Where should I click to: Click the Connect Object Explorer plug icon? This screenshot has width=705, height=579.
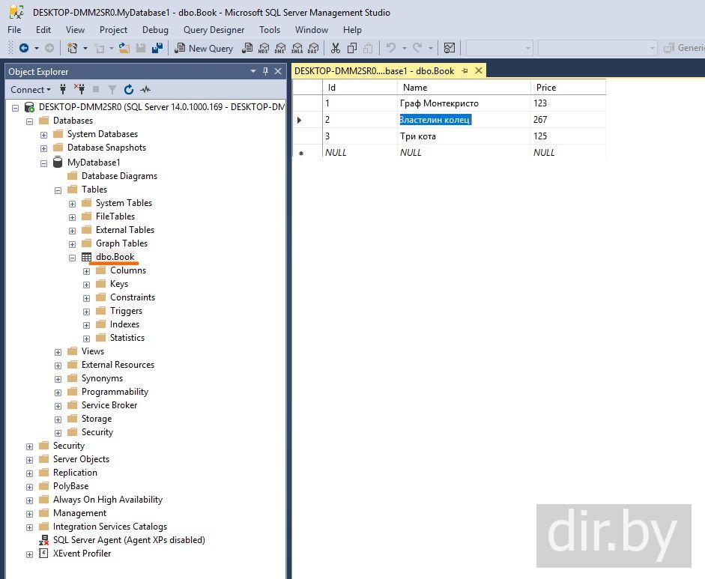tap(63, 90)
